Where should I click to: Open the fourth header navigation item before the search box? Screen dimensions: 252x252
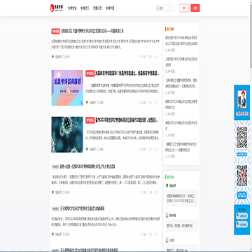tap(110, 8)
